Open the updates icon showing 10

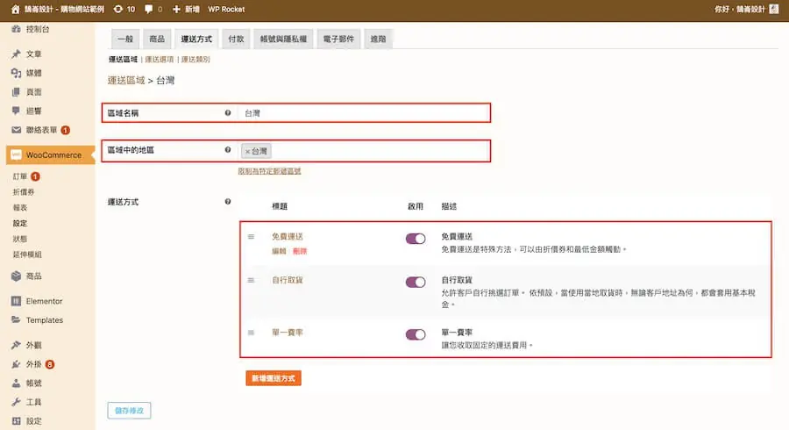[x=117, y=9]
